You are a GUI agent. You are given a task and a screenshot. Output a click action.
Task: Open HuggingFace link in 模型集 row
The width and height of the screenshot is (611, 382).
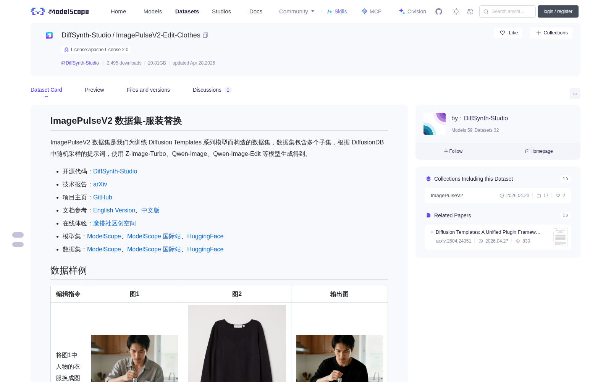[205, 236]
